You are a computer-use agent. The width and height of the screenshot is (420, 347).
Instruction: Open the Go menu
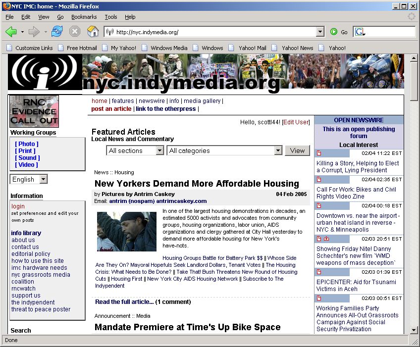click(x=60, y=17)
